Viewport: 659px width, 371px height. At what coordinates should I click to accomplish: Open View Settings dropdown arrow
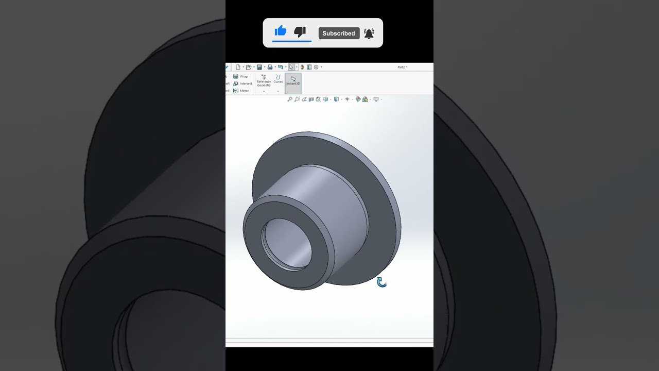(x=381, y=99)
